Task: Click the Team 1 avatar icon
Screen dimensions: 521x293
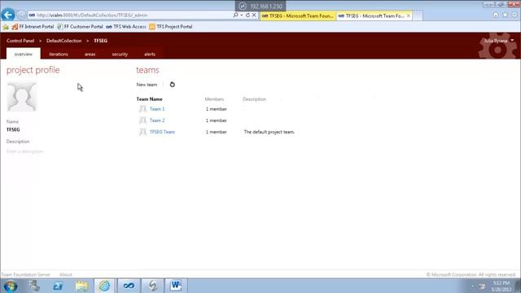Action: point(143,109)
